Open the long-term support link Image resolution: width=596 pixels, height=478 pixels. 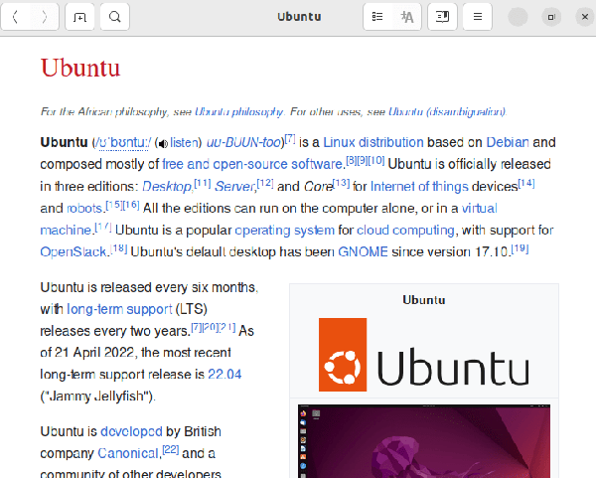click(x=119, y=309)
